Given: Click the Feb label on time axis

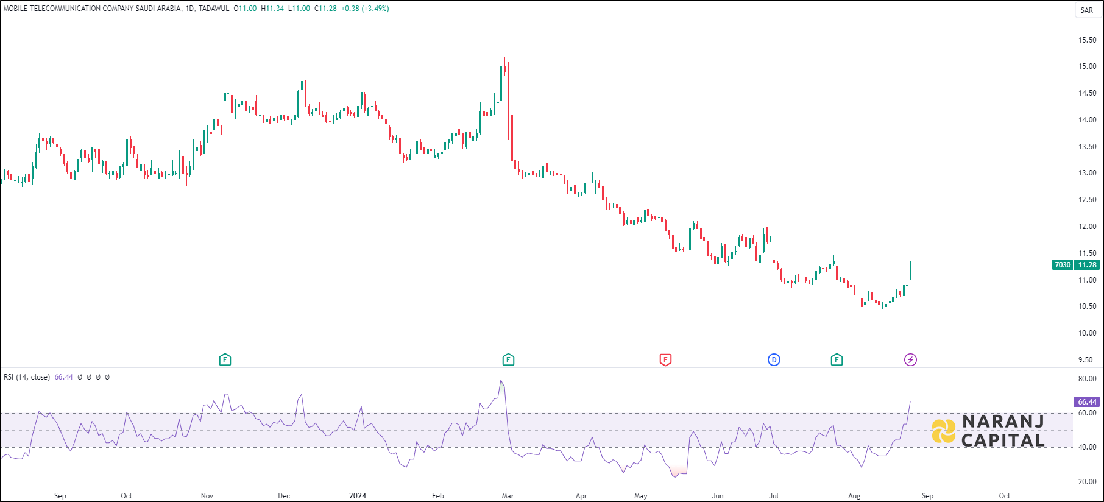Looking at the screenshot, I should click(438, 496).
